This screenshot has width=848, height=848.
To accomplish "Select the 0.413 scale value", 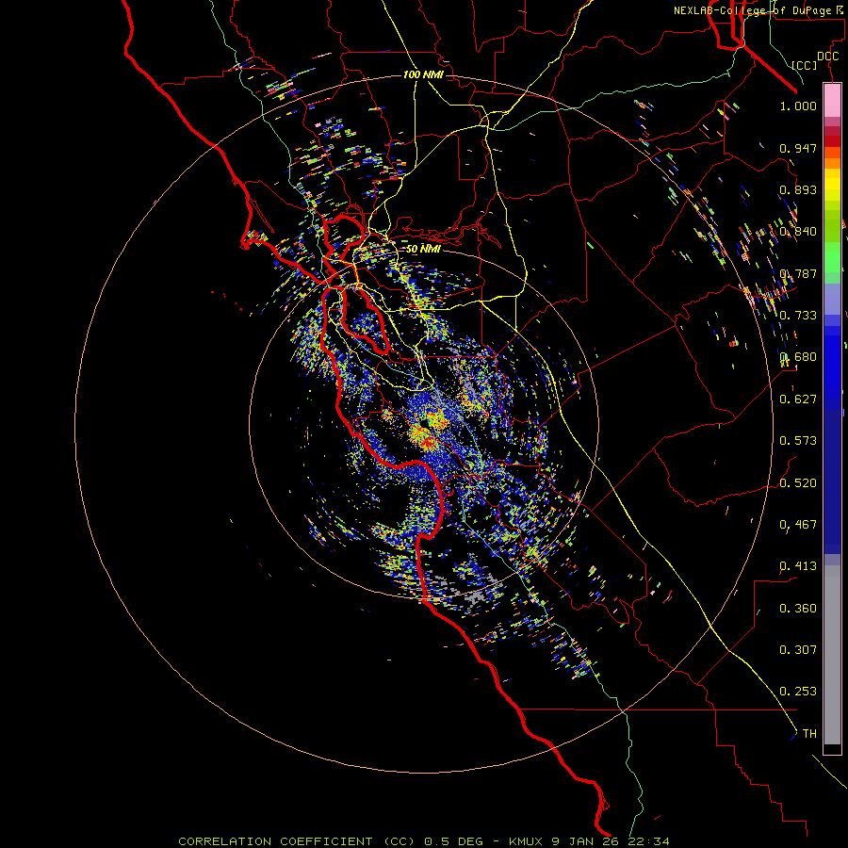I will pos(798,566).
